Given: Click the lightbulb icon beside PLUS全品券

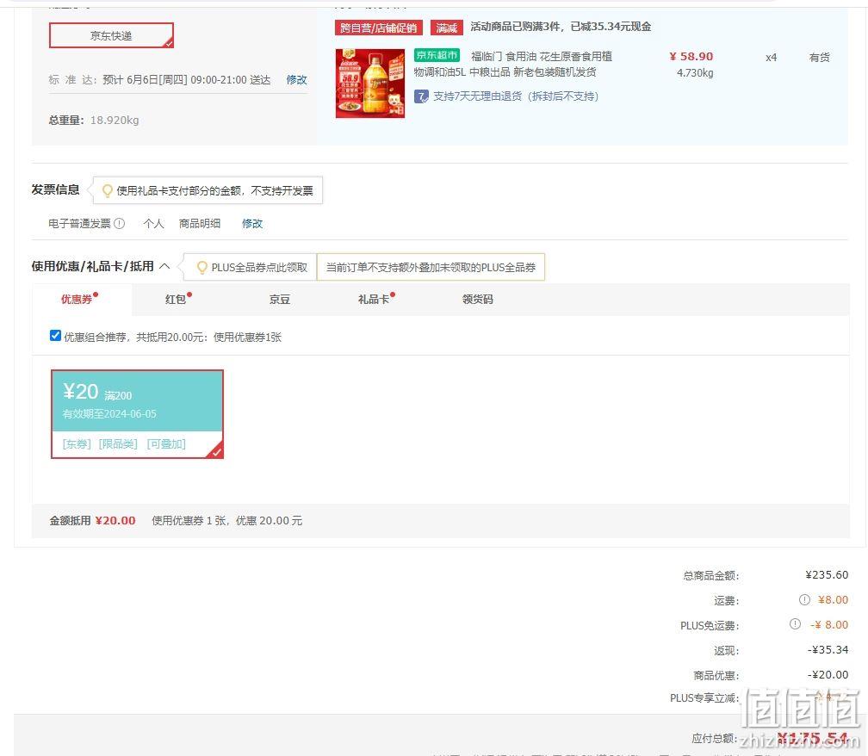Looking at the screenshot, I should 202,267.
